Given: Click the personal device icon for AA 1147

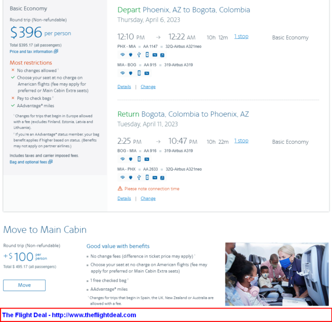Looking at the screenshot, I should (x=147, y=55).
